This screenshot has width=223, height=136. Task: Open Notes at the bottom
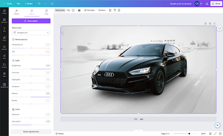(59, 134)
